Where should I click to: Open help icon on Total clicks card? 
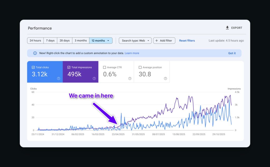click(x=59, y=78)
